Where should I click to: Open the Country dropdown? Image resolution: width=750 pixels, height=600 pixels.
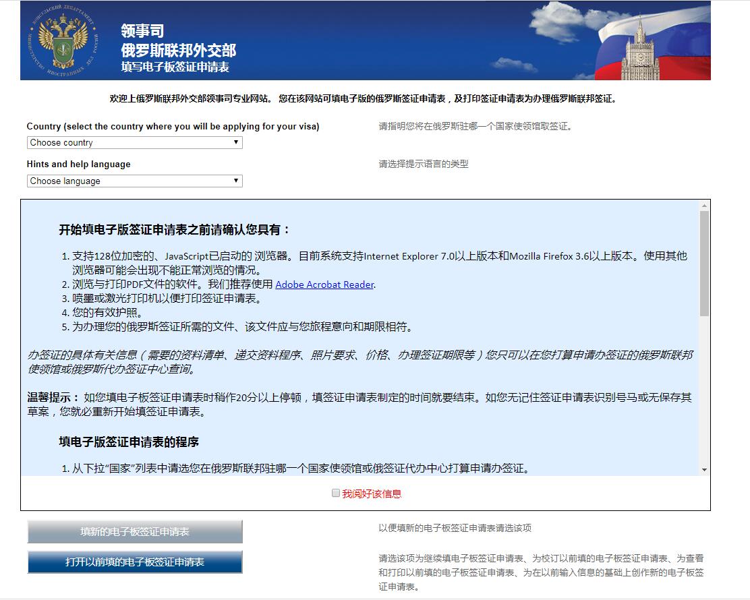tap(134, 142)
